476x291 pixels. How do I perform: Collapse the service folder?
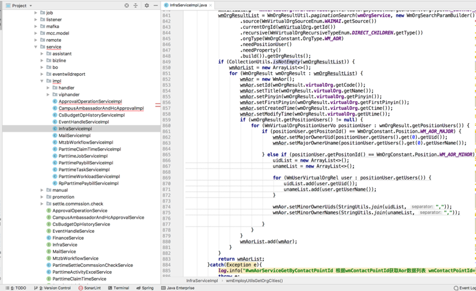(x=36, y=47)
